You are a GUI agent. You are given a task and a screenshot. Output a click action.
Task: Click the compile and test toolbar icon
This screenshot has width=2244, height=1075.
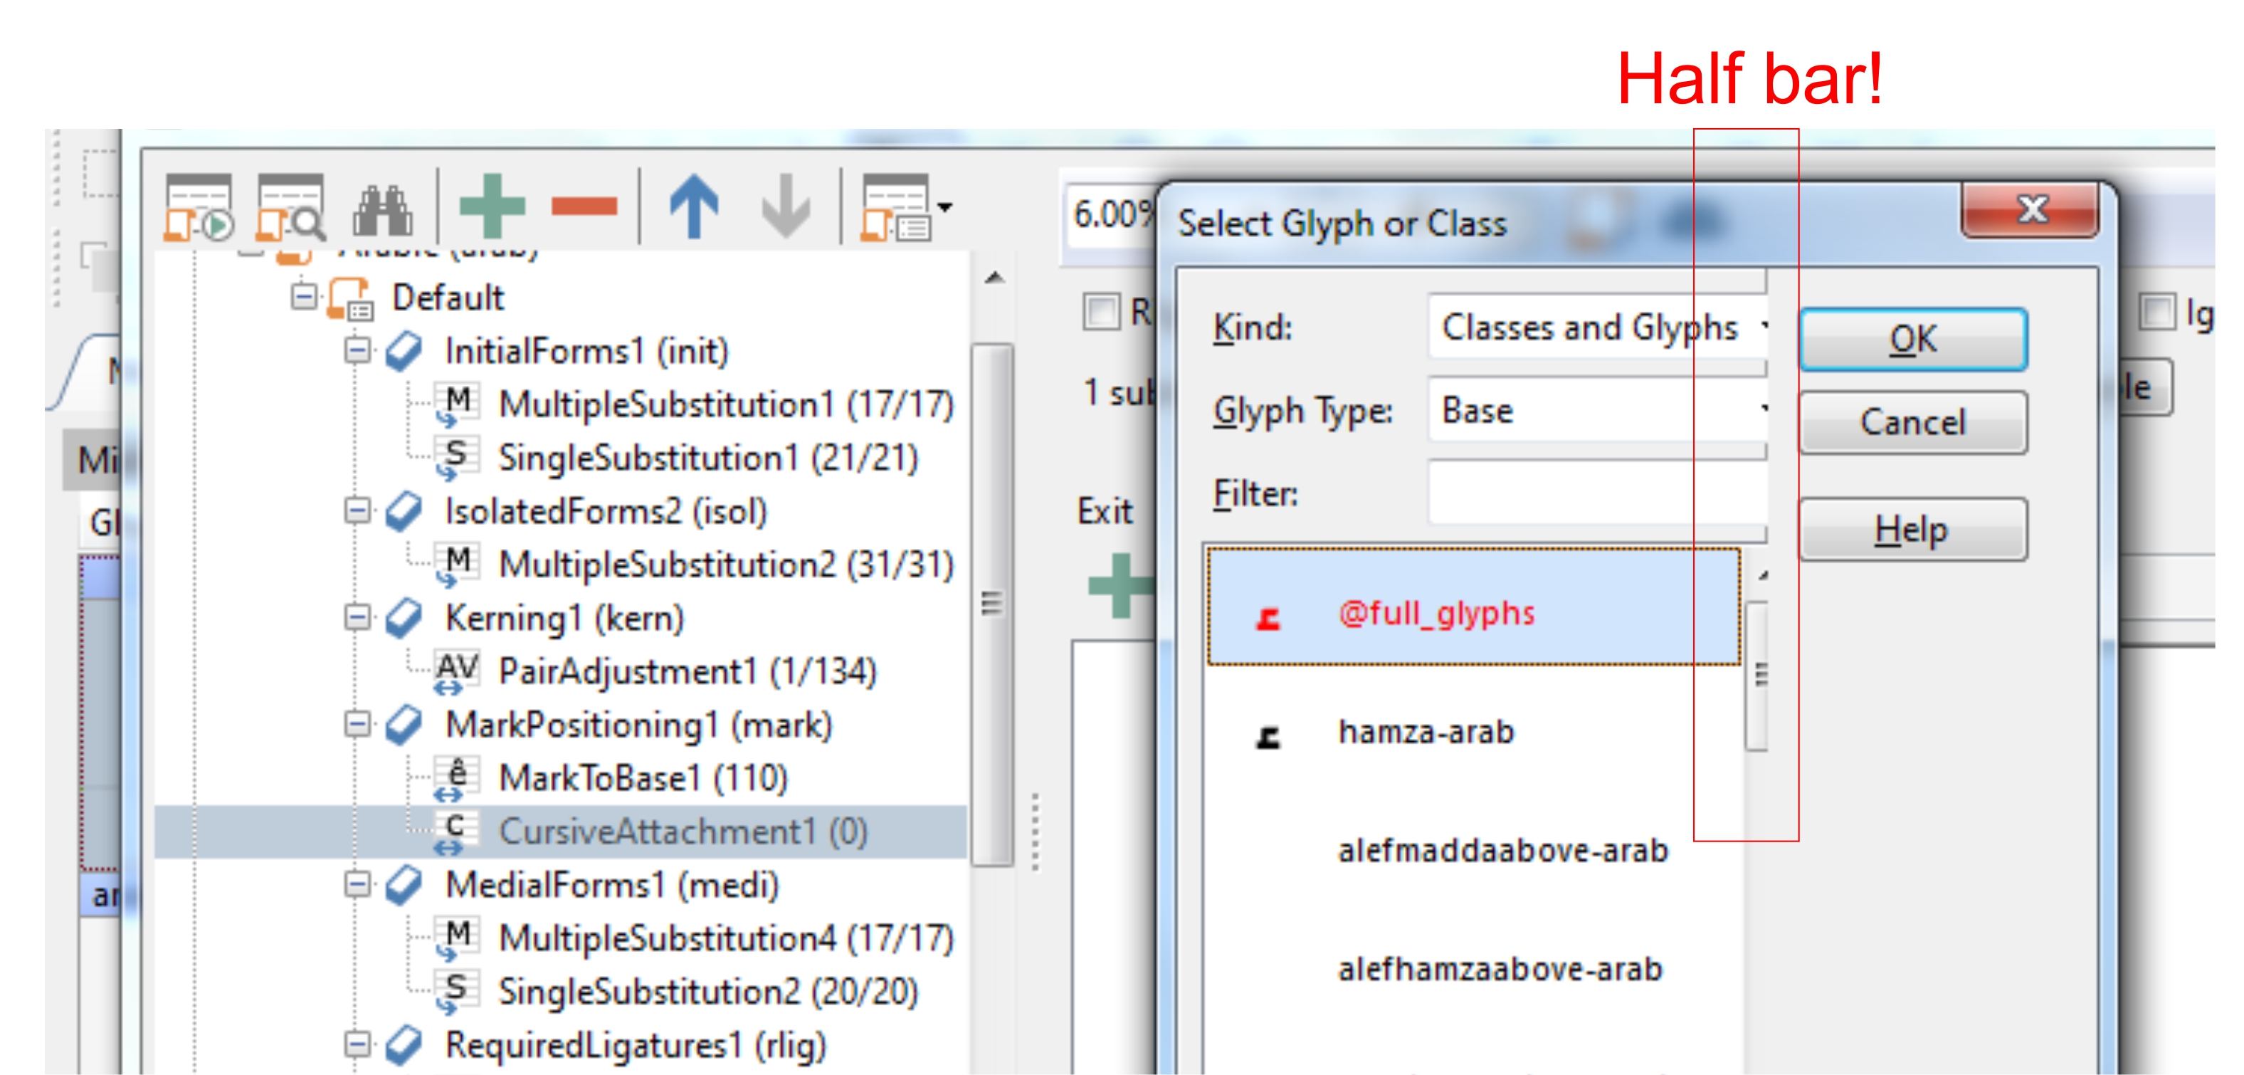pyautogui.click(x=199, y=207)
